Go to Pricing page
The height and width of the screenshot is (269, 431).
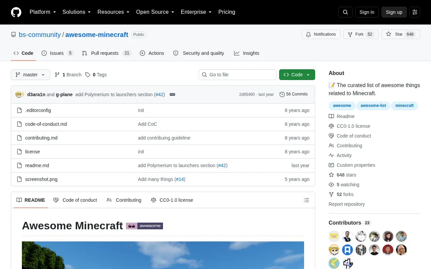(227, 12)
